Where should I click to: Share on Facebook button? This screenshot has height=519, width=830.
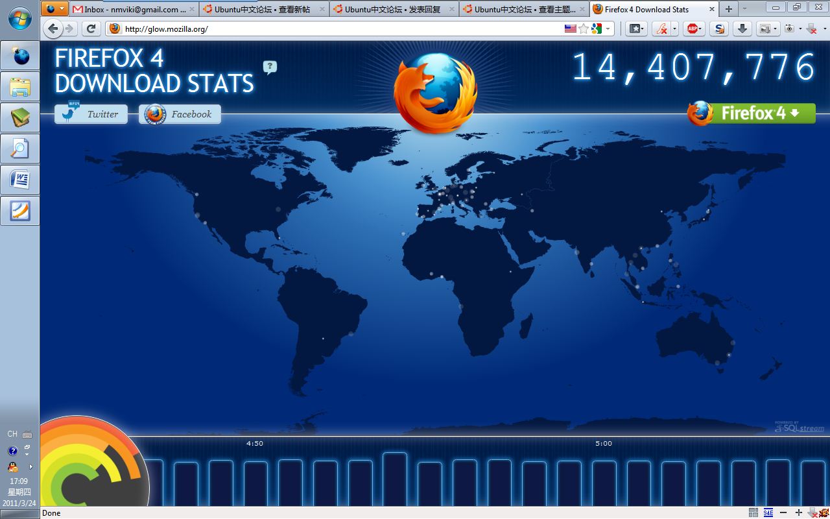coord(180,114)
